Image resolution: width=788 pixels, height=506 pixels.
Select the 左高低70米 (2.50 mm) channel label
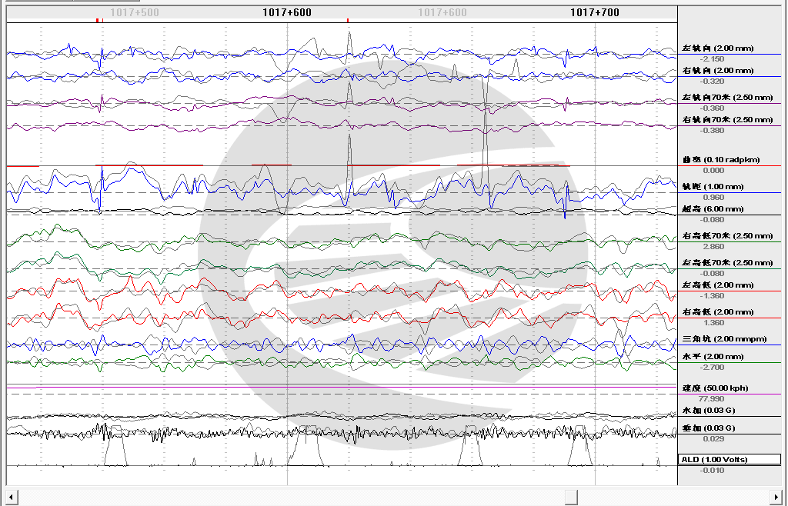click(727, 262)
